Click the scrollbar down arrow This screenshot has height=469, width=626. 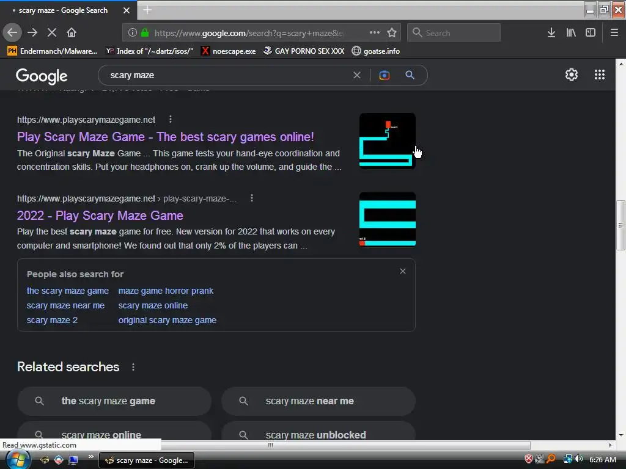click(620, 435)
